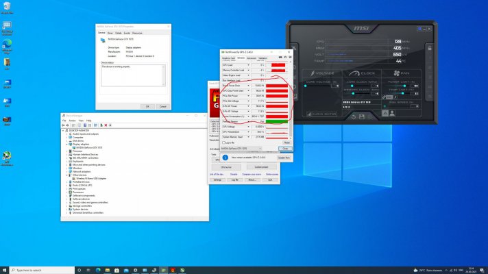
Task: Click Compare your score link in FurMark
Action: (x=252, y=175)
